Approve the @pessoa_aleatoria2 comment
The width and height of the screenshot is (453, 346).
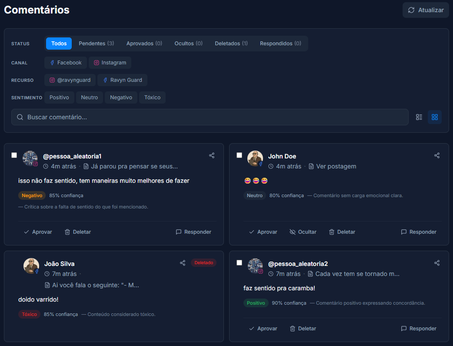click(263, 329)
